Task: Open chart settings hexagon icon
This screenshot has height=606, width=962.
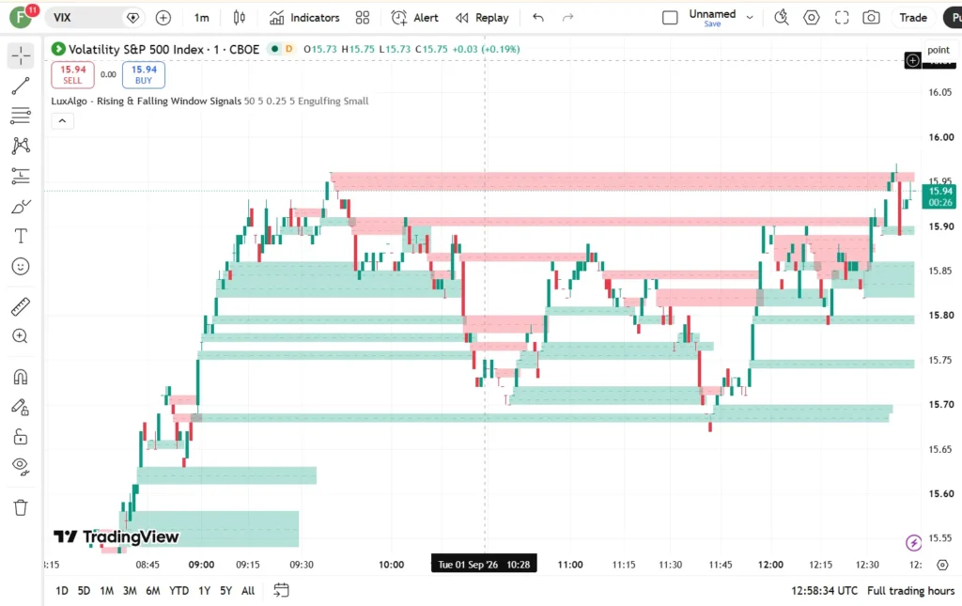Action: point(811,18)
